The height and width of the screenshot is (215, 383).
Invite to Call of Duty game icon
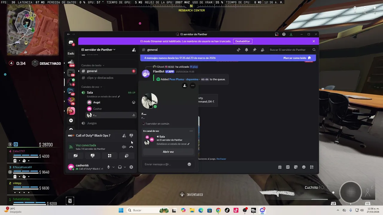(x=124, y=136)
